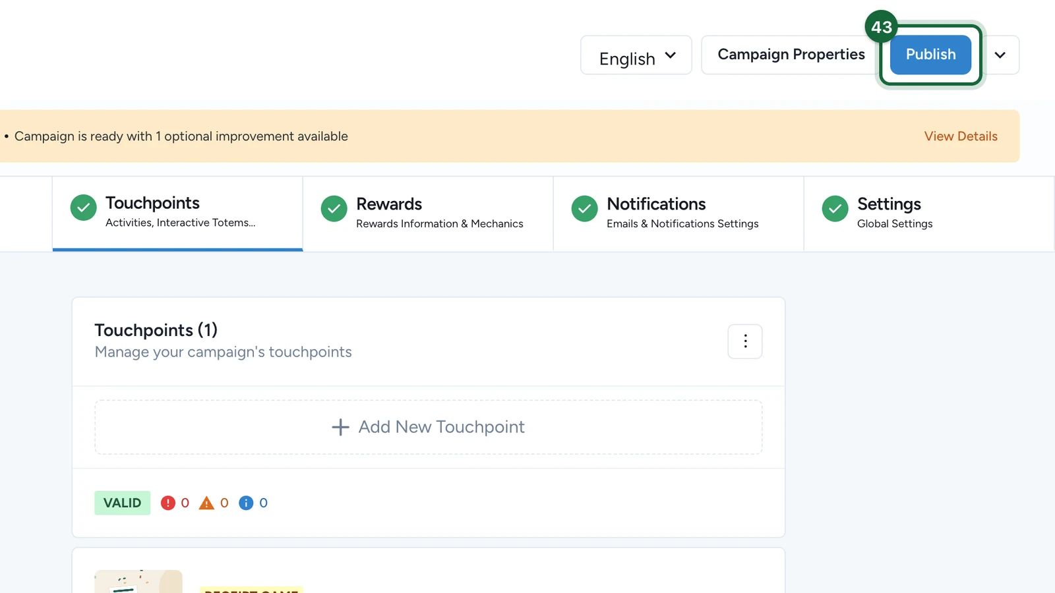Open Campaign Properties

[x=791, y=55]
